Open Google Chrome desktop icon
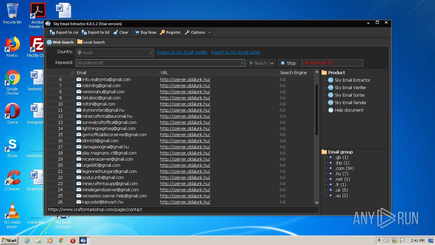This screenshot has height=245, width=435. 12,83
